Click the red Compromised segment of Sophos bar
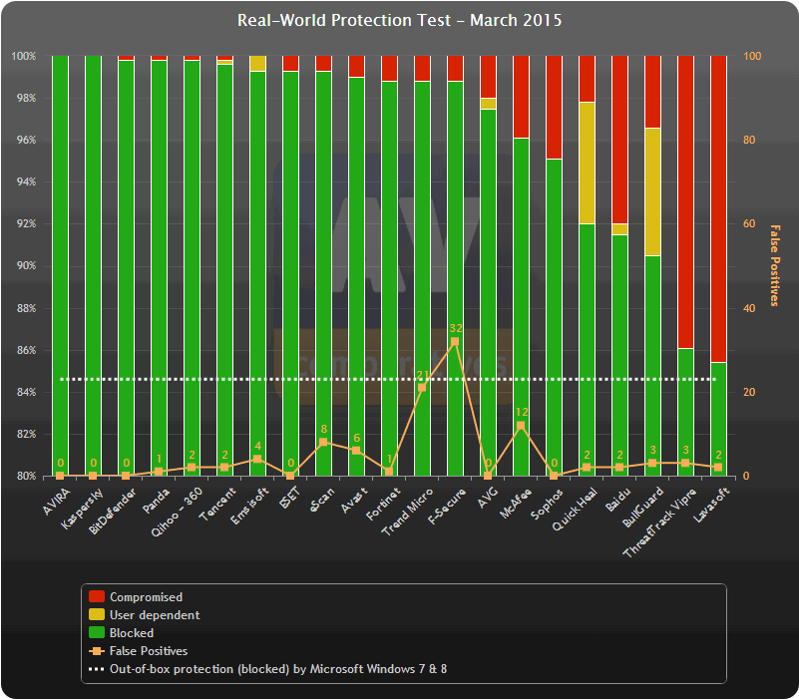This screenshot has height=699, width=799. point(554,107)
